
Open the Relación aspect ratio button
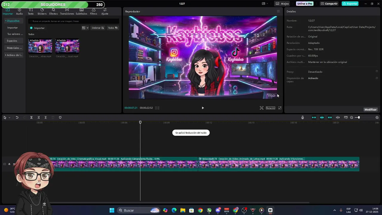(x=270, y=108)
